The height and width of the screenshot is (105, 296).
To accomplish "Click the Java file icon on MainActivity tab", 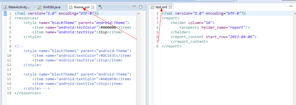I will point(5,7).
